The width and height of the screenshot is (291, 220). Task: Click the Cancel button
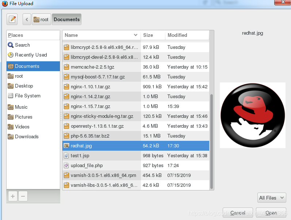238,213
